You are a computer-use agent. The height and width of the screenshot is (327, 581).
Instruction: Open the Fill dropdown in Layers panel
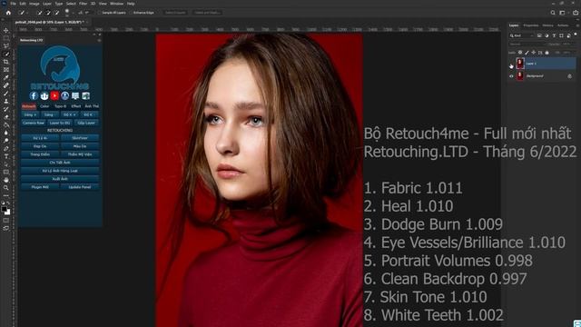coord(574,53)
